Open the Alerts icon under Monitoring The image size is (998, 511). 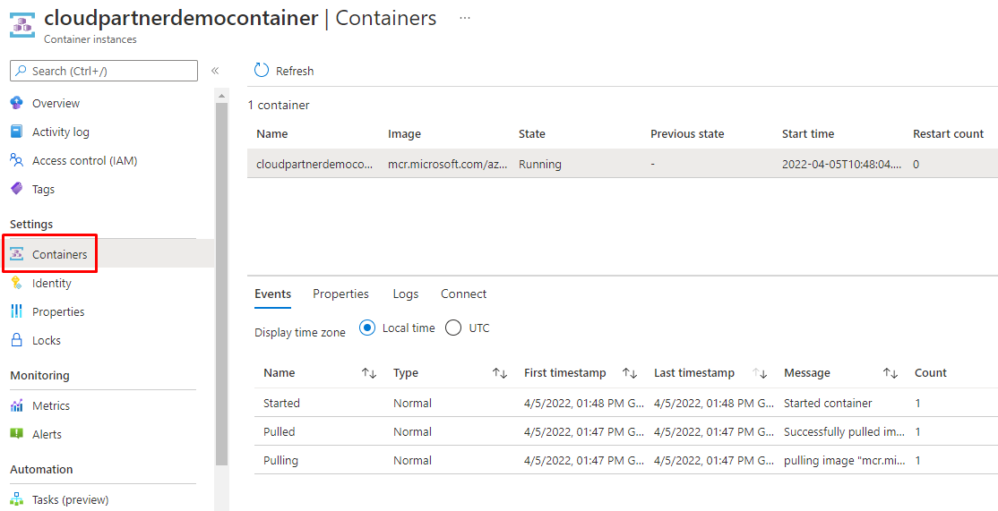click(x=17, y=434)
